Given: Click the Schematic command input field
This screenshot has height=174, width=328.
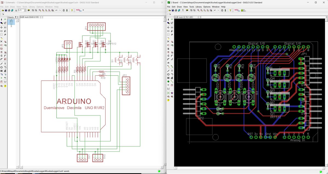Looking at the screenshot, I should tap(104, 17).
